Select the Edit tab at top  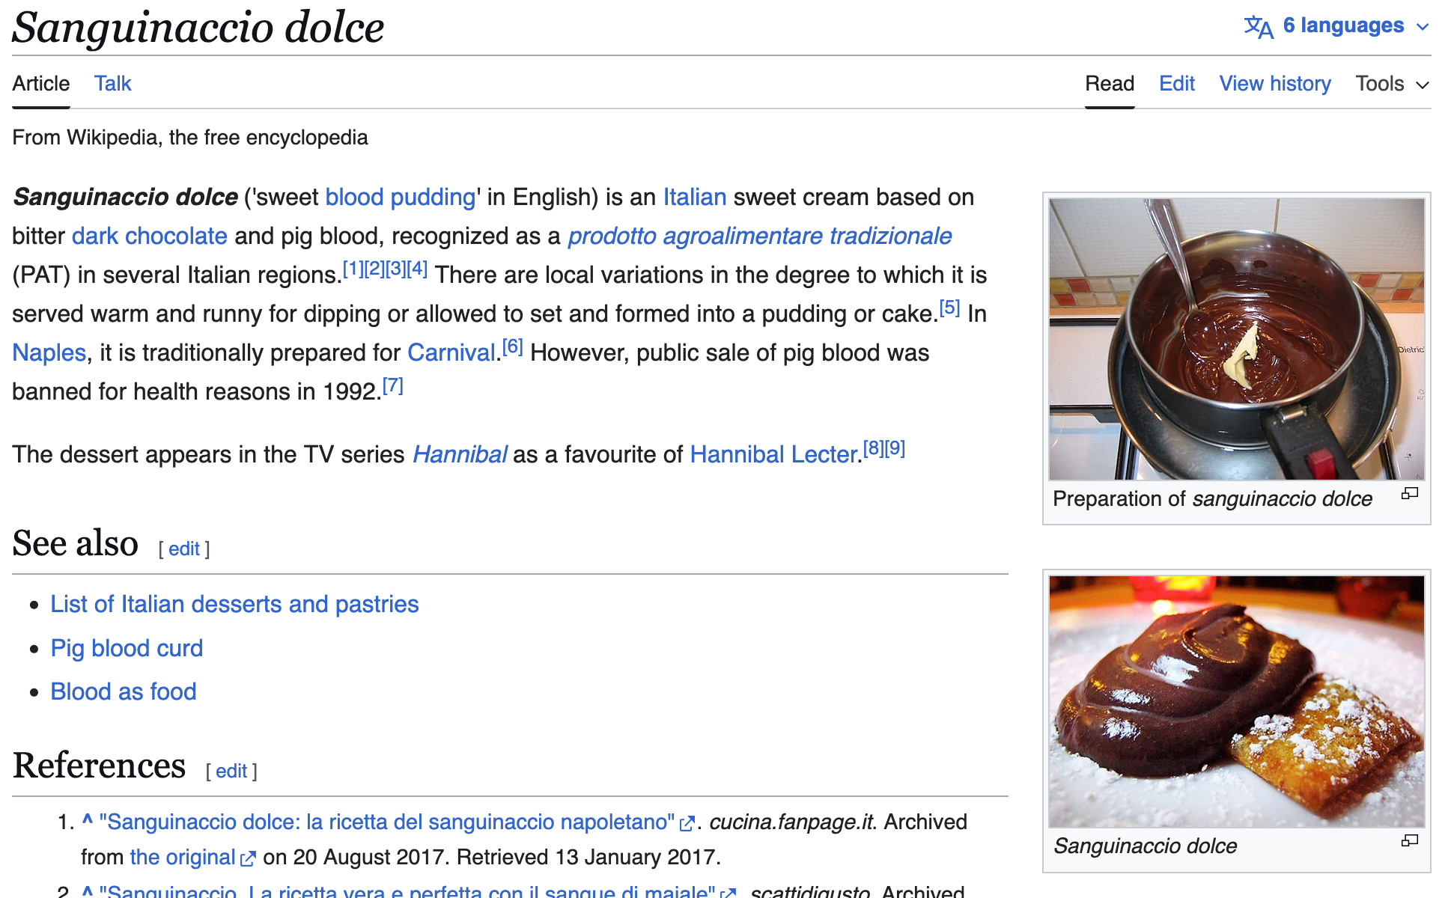click(1176, 84)
